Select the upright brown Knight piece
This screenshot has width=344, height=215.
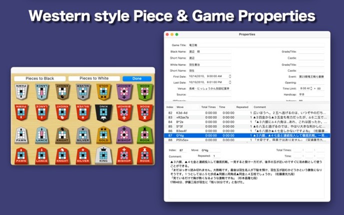[x=62, y=135]
